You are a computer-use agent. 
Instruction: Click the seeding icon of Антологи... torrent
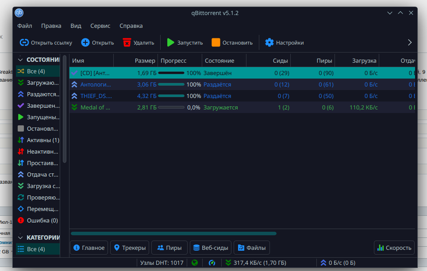74,84
